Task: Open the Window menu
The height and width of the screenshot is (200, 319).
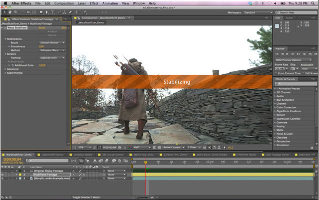Action: tap(139, 3)
